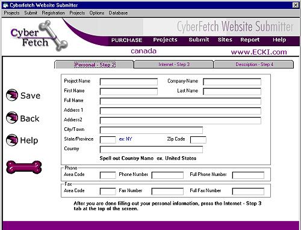Focus the Fax Area Code field

(x=108, y=192)
